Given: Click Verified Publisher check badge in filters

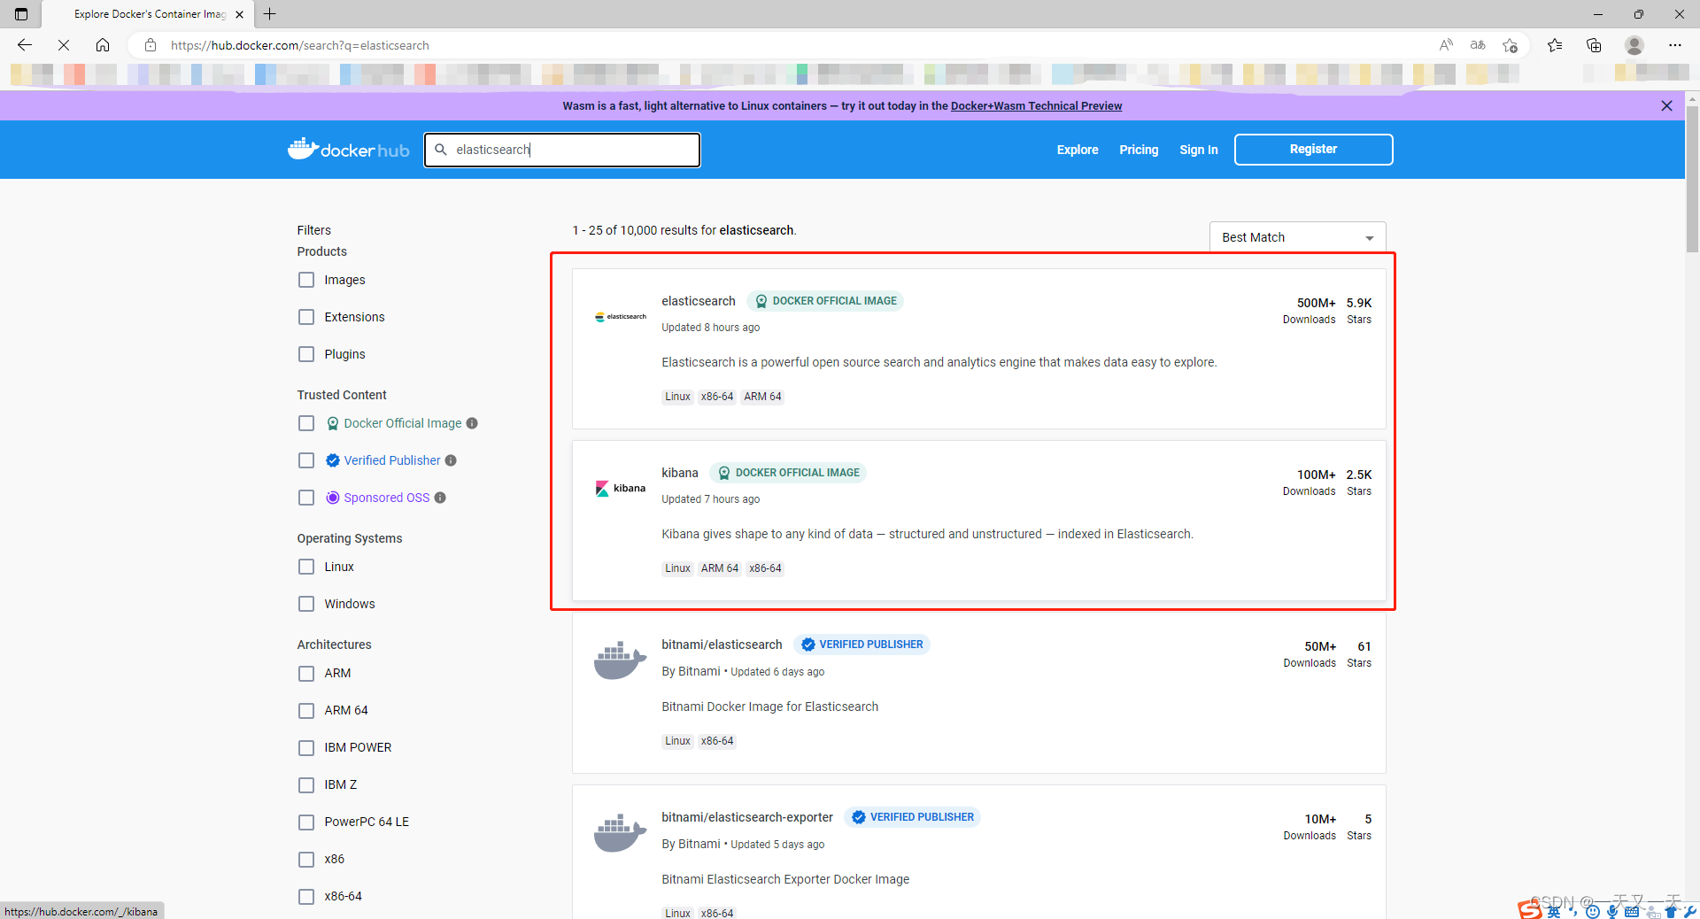Looking at the screenshot, I should (333, 460).
